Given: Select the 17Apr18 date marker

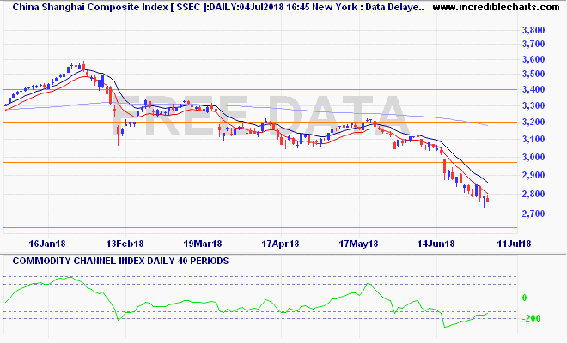Looking at the screenshot, I should pos(281,244).
